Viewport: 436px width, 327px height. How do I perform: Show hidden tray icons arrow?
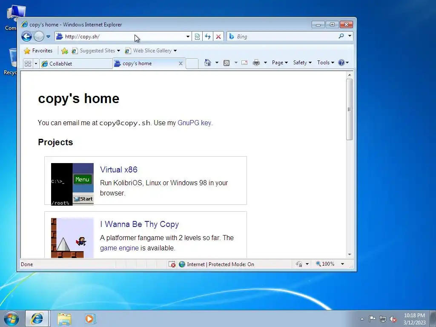362,319
